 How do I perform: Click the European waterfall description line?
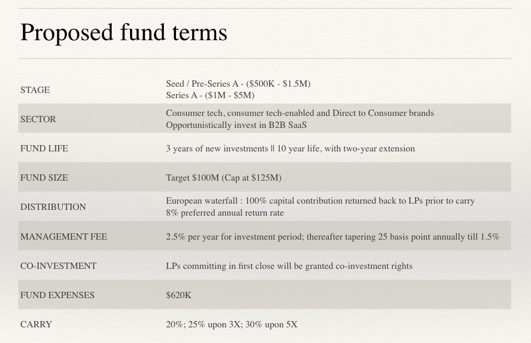(x=320, y=200)
